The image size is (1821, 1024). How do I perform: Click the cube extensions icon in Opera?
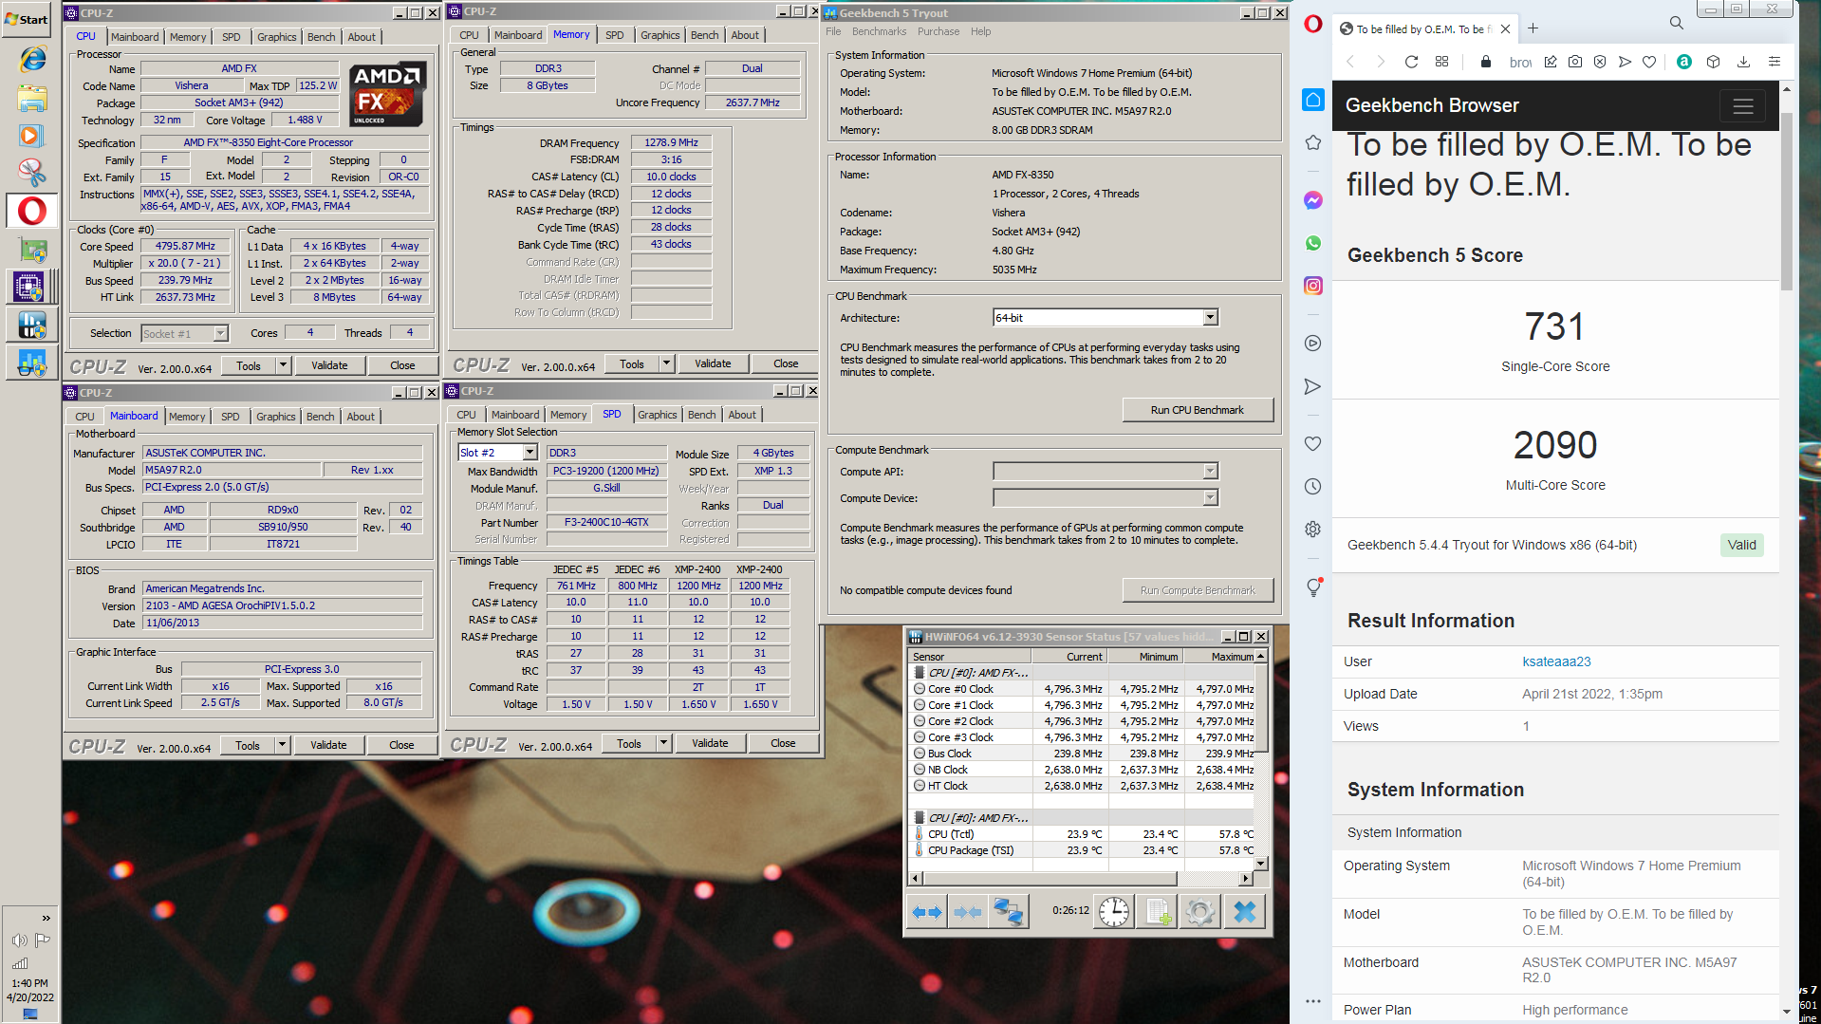click(x=1713, y=62)
